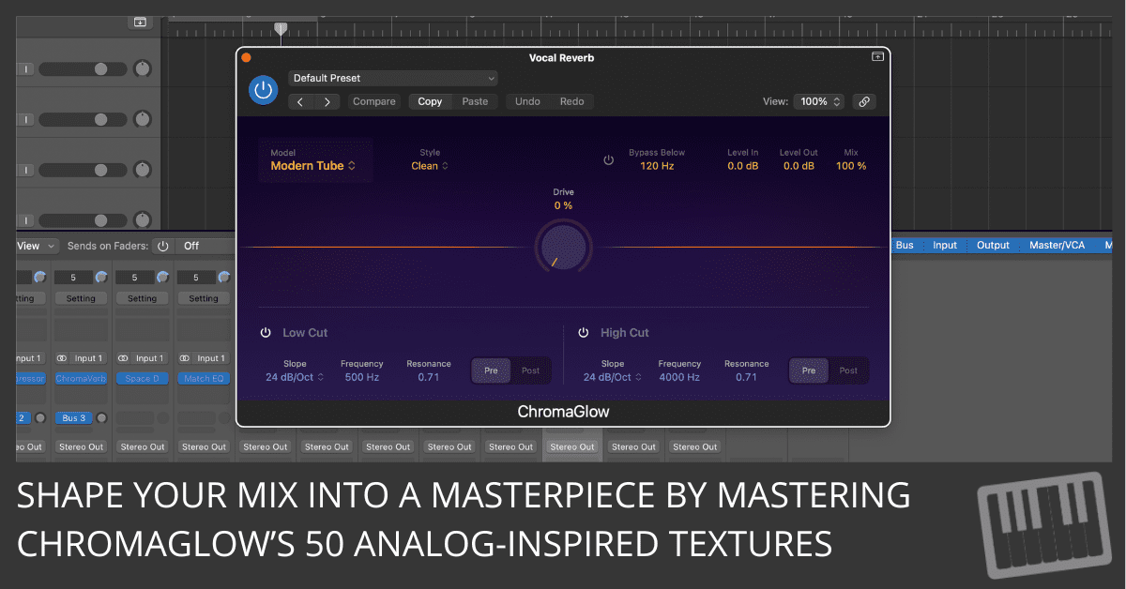Open the Clean style dropdown
This screenshot has height=589, width=1126.
[x=430, y=166]
